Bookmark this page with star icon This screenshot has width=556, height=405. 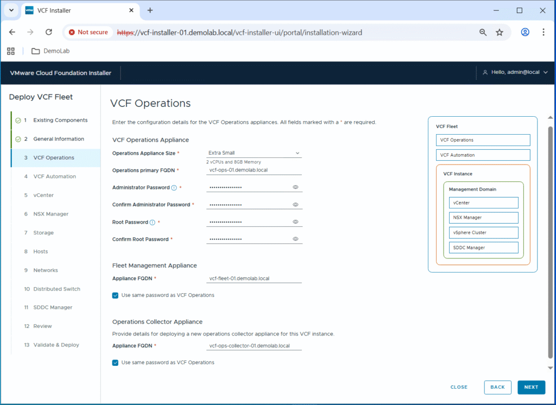(500, 33)
